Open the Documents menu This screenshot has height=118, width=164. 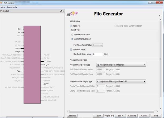[12, 7]
